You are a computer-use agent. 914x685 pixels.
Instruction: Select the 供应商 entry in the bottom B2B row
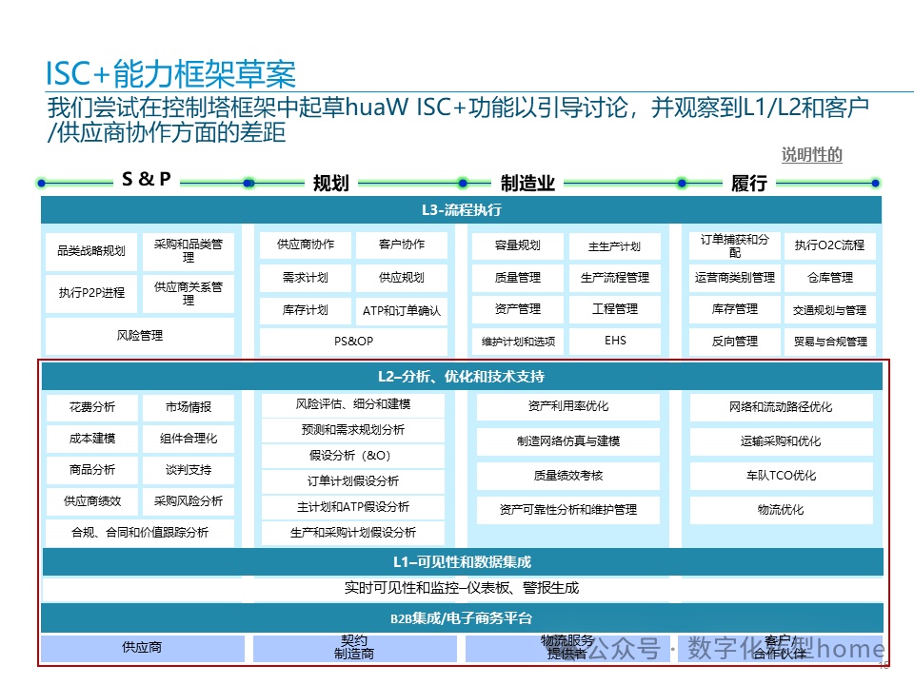pyautogui.click(x=141, y=648)
